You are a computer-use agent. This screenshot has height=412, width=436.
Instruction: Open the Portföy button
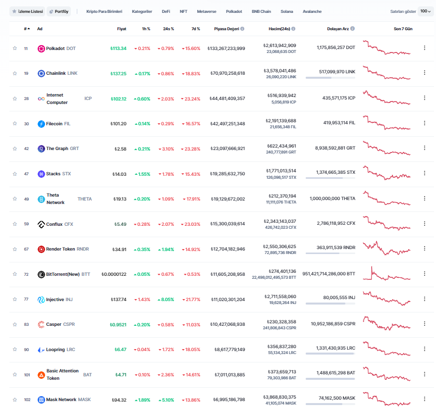(x=58, y=11)
